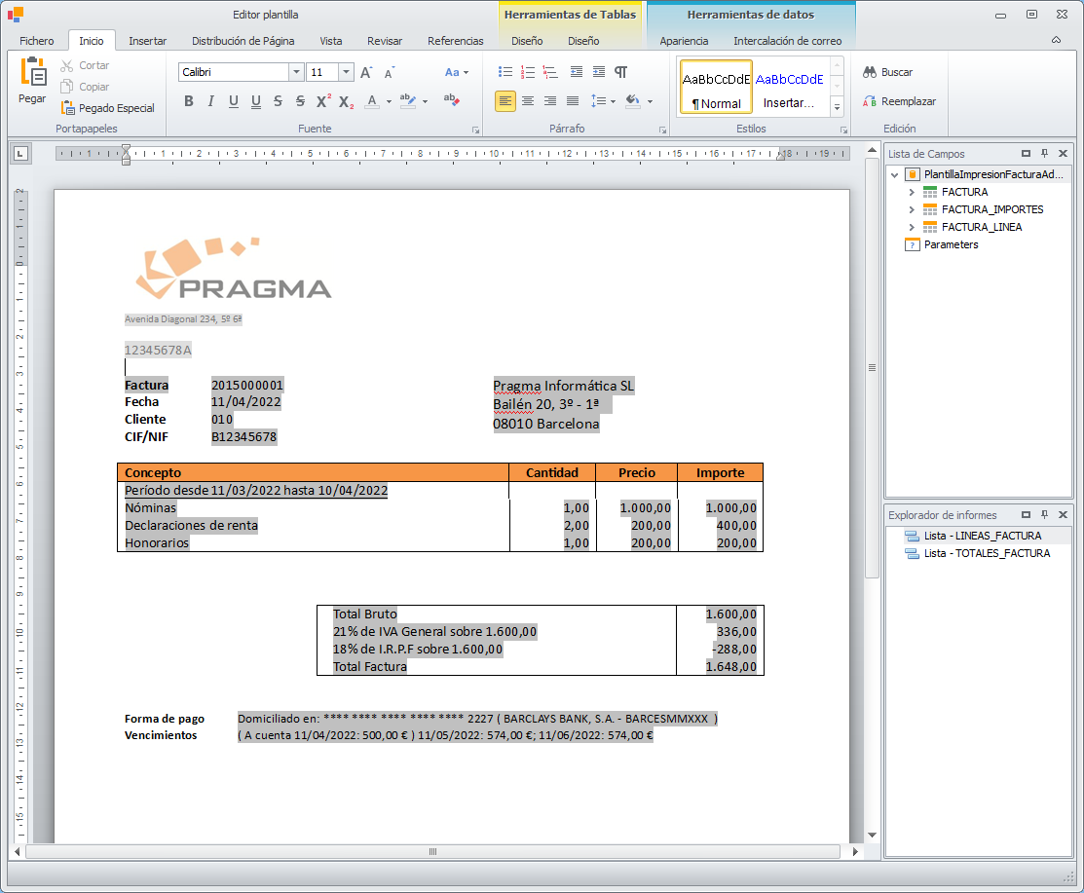The width and height of the screenshot is (1084, 893).
Task: Shrink font size with the small A icon
Action: coord(390,72)
